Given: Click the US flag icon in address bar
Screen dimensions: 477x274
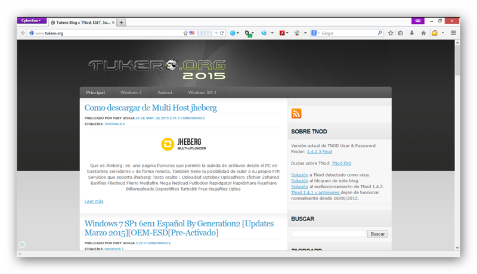Looking at the screenshot, I should tap(191, 33).
